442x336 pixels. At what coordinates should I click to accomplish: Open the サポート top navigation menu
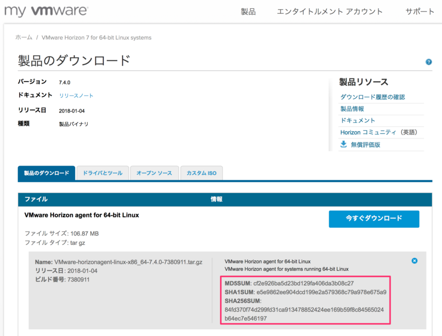coord(420,12)
